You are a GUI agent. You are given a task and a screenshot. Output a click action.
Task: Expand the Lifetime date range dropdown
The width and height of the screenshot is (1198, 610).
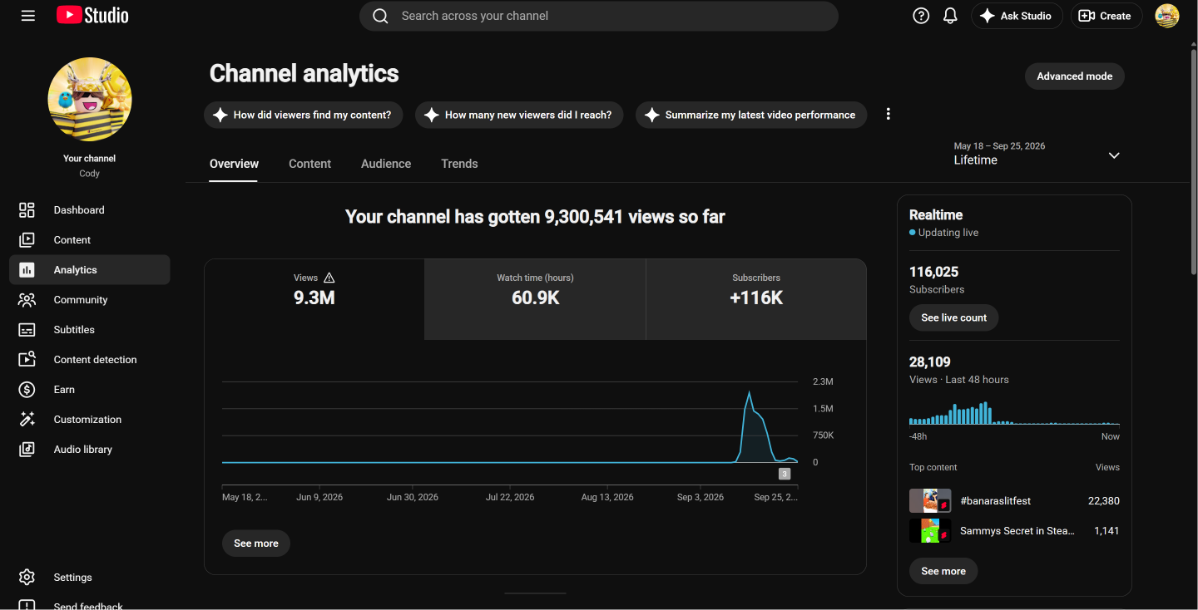pos(1037,154)
